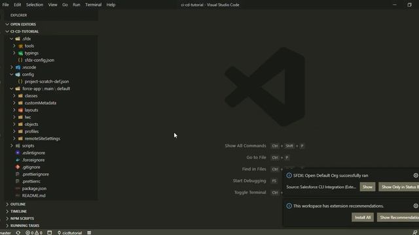419x235 pixels.
Task: Click Show Only in Status Bar button
Action: pos(399,187)
